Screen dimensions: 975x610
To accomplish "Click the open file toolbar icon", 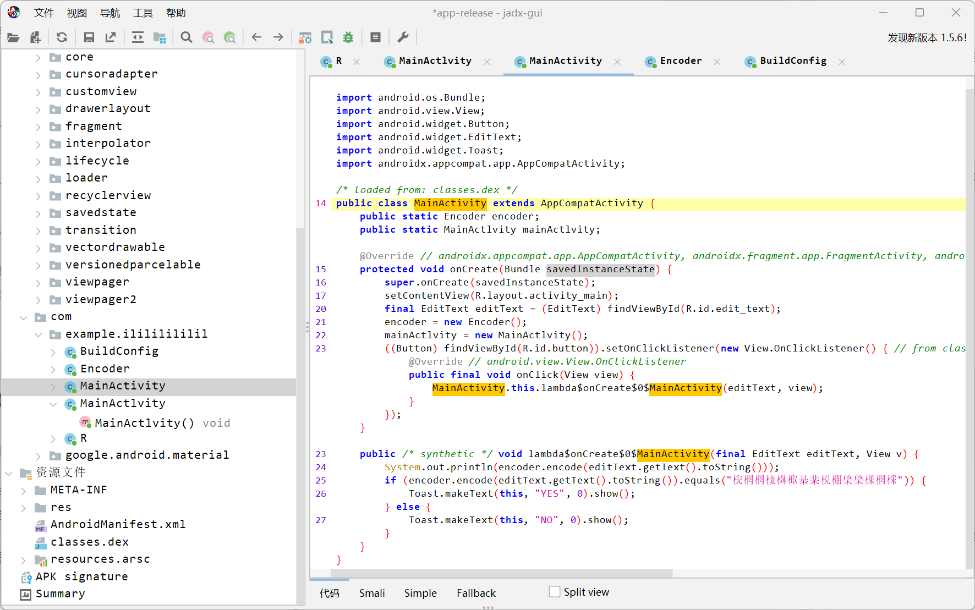I will coord(13,37).
